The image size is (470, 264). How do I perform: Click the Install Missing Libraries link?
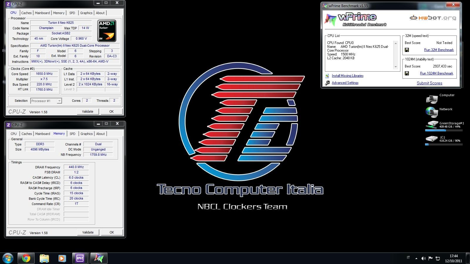[x=348, y=76]
